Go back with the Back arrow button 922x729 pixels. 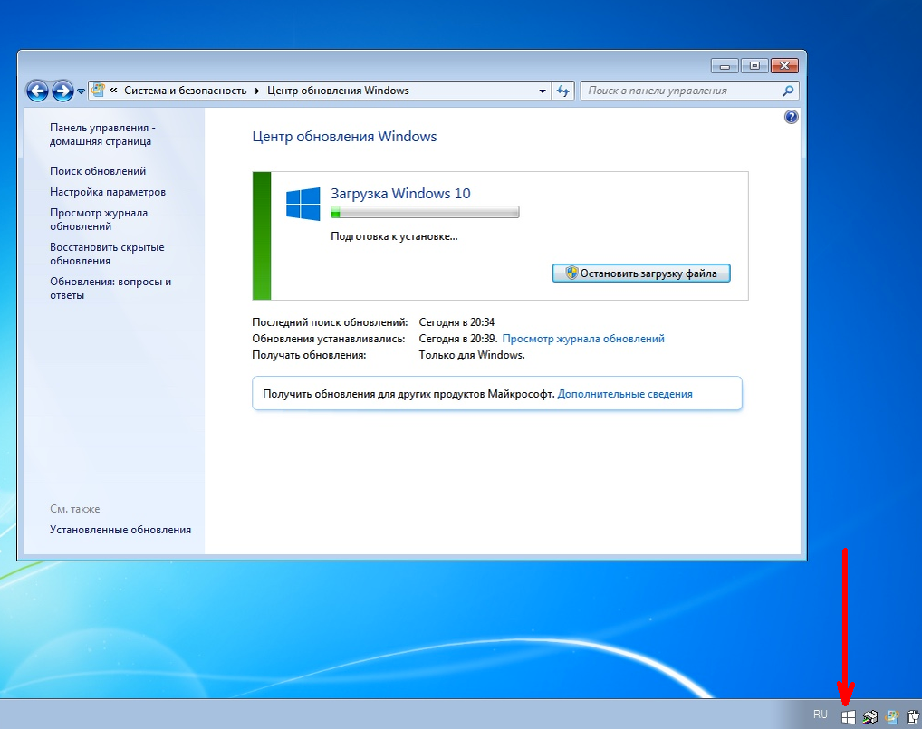click(37, 91)
